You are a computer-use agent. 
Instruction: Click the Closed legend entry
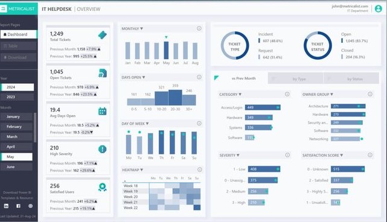pos(353,54)
